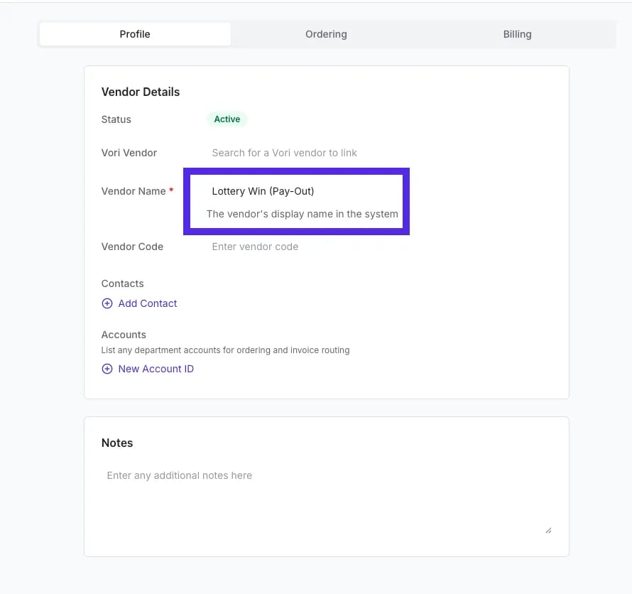Select the Profile tab
The image size is (632, 594).
click(x=135, y=34)
